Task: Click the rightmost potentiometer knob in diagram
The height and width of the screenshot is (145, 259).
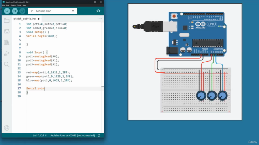Action: pyautogui.click(x=223, y=95)
